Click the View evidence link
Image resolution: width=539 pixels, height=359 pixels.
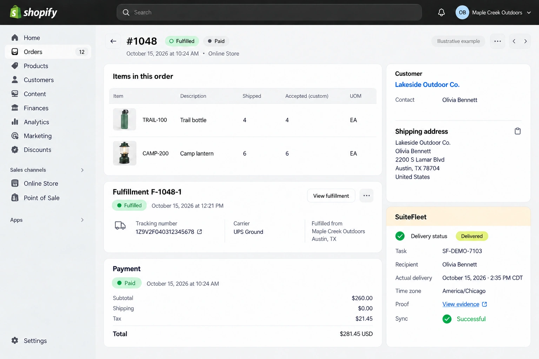point(461,304)
